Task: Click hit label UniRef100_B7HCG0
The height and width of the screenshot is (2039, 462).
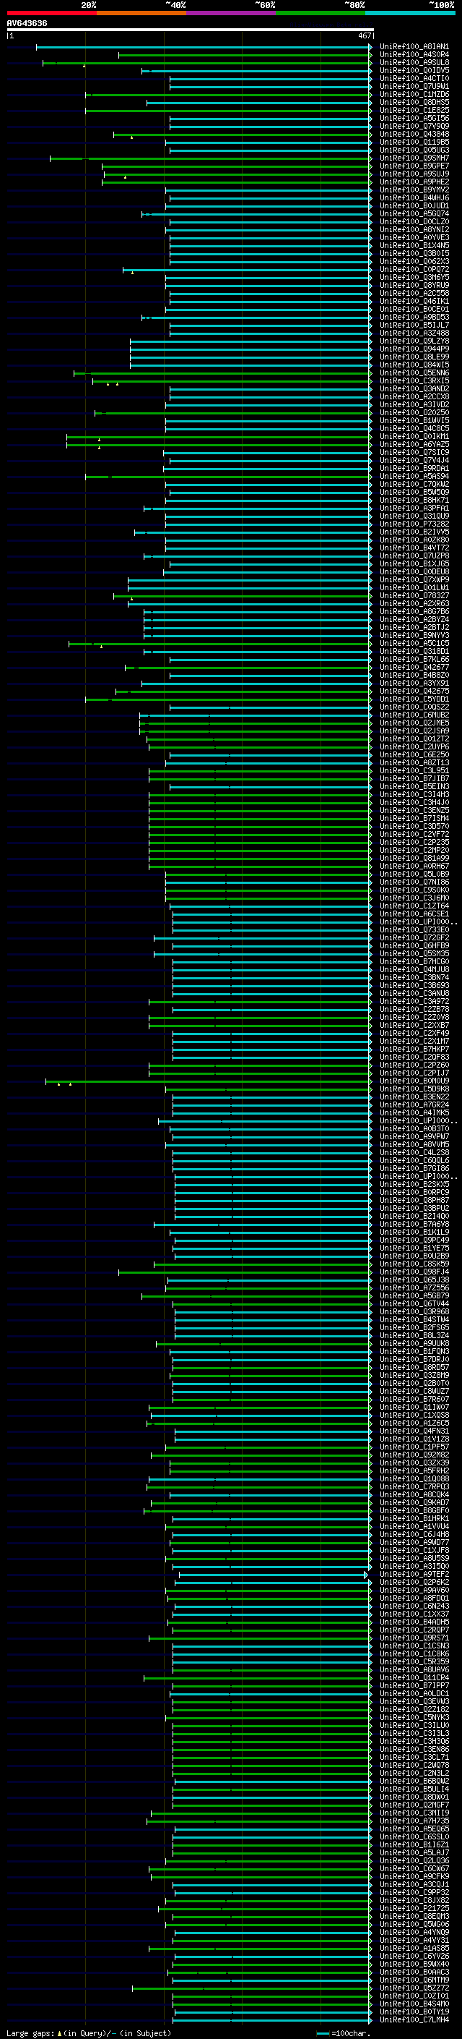Action: (x=414, y=962)
